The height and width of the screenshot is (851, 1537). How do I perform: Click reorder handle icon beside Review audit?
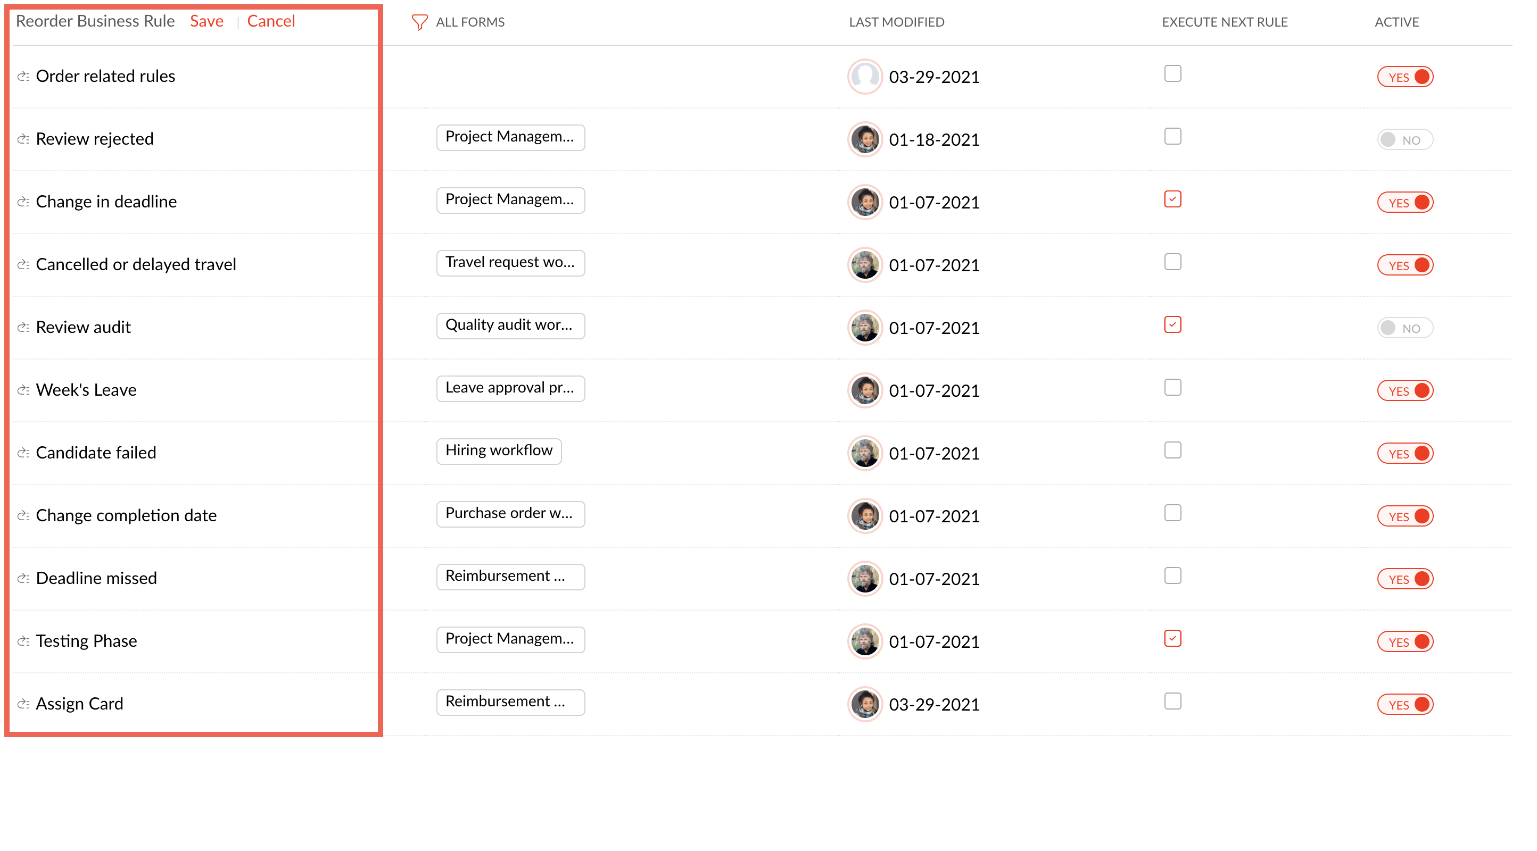23,328
